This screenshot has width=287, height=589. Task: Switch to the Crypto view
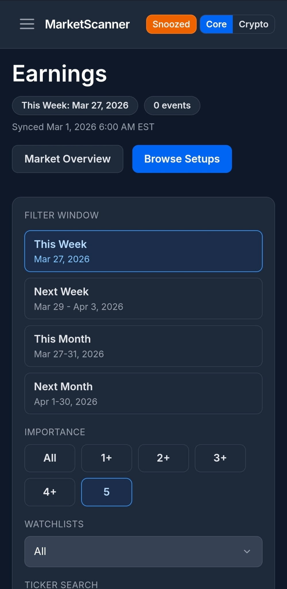pos(253,24)
